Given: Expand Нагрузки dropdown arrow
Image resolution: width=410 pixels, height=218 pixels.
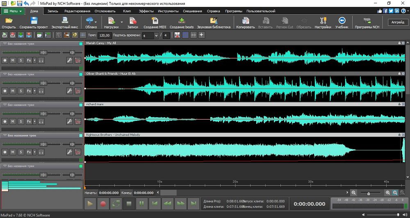Looking at the screenshot, I should (x=122, y=22).
